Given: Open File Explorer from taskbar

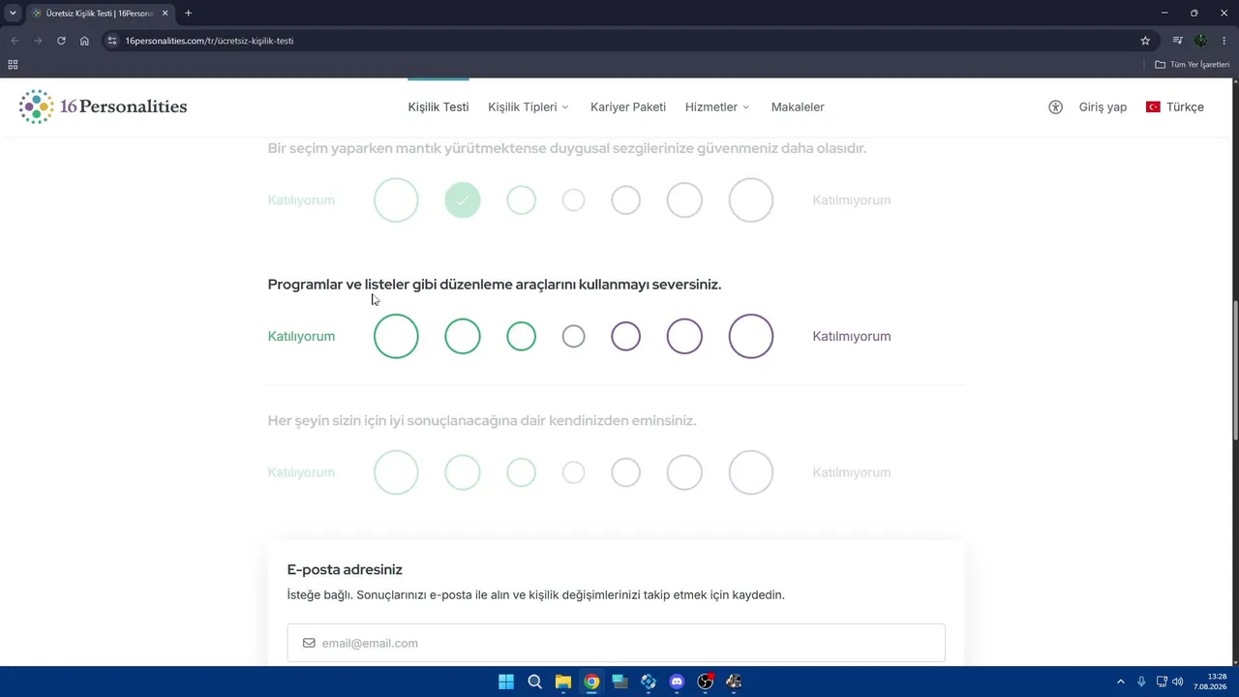Looking at the screenshot, I should (562, 682).
